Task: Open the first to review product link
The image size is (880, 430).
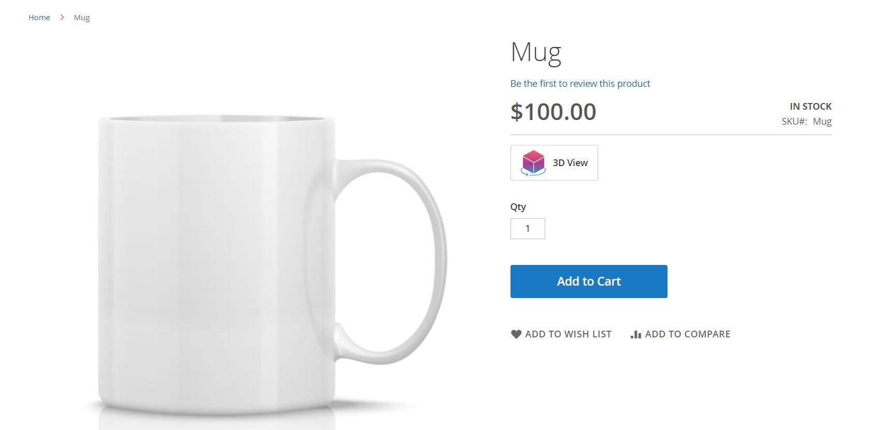Action: (580, 84)
